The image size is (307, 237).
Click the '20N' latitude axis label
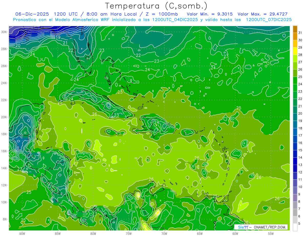coord(4,117)
